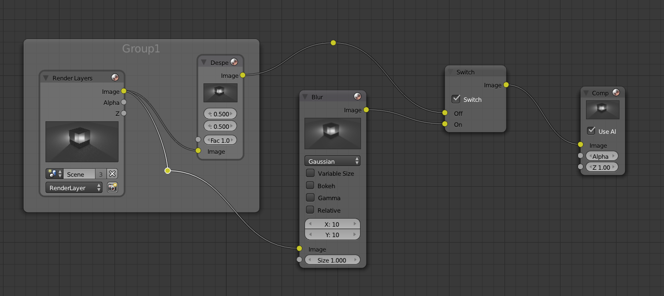Toggle preview sphere icon on Render Layers node

pos(115,78)
